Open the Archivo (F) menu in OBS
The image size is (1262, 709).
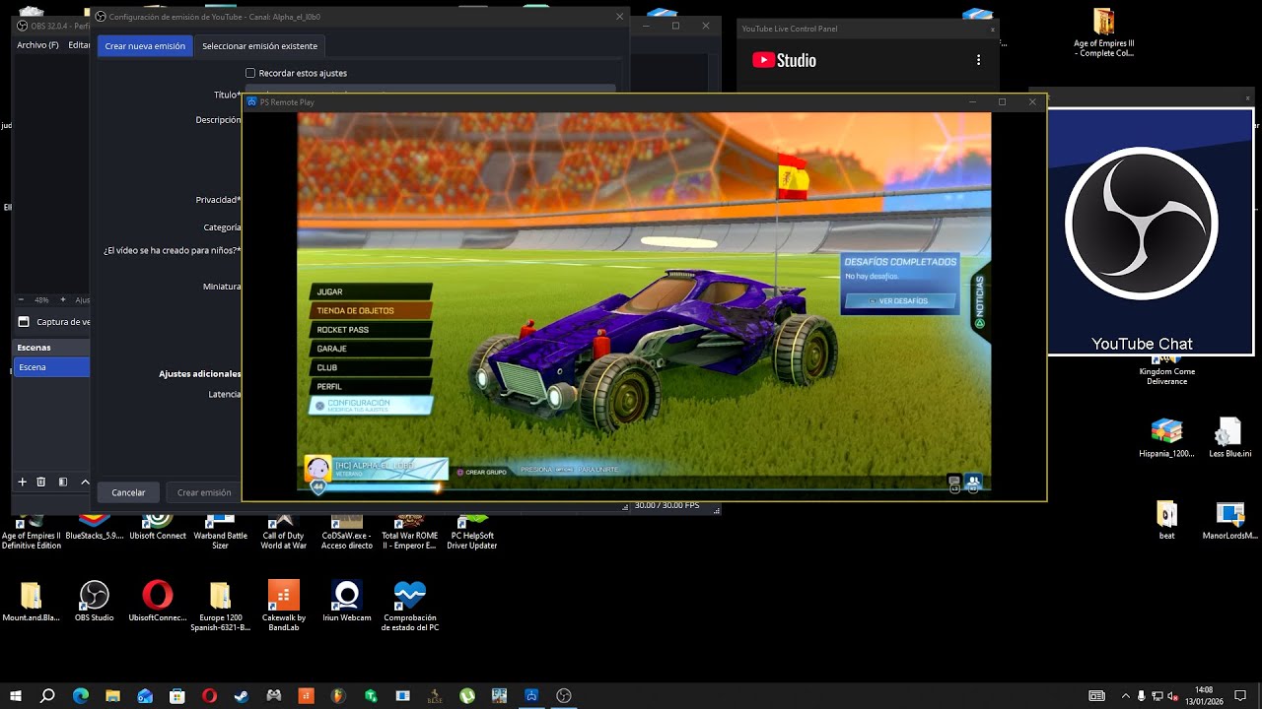pos(37,45)
